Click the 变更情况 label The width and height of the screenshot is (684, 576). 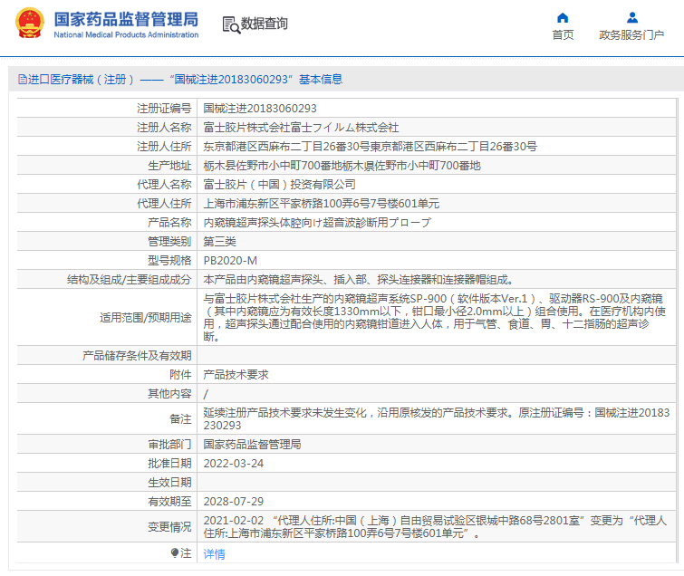pos(169,527)
